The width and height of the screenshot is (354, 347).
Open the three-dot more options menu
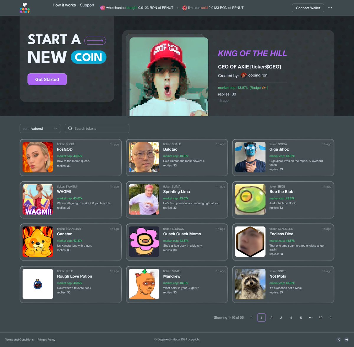330,8
